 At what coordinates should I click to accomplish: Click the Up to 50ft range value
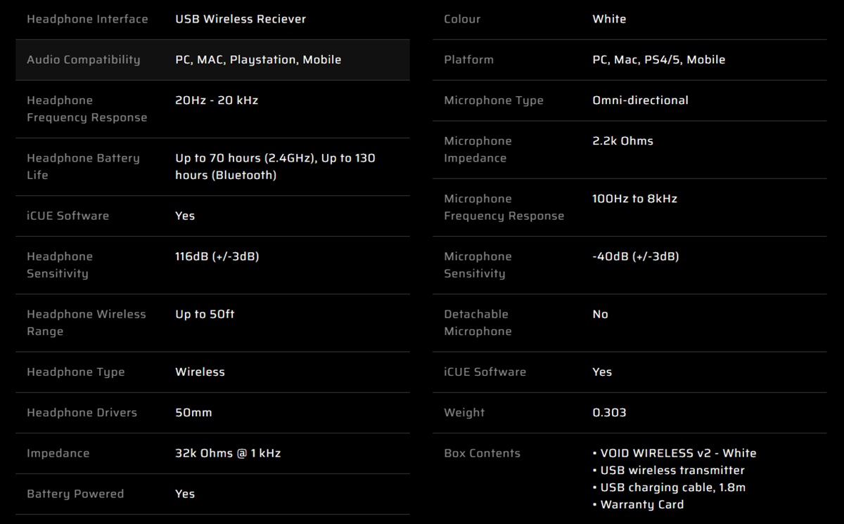click(205, 314)
